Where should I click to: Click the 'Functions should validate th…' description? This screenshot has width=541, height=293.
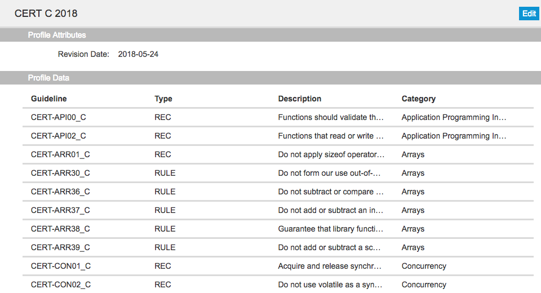331,117
